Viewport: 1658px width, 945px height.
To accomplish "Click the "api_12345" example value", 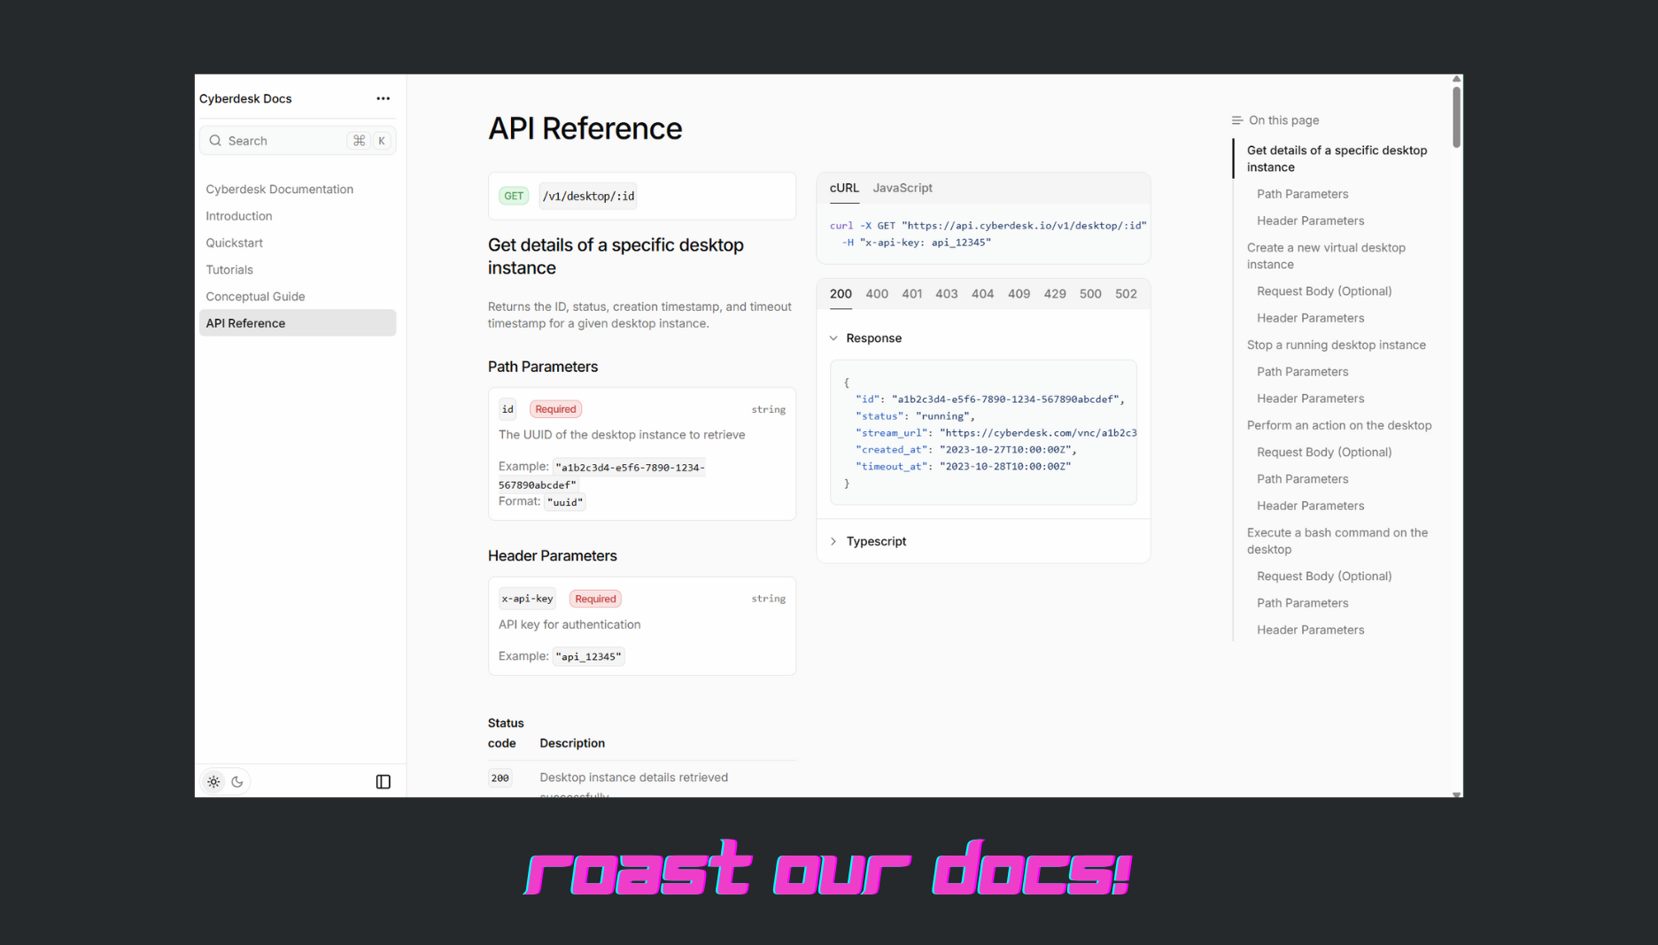I will 589,656.
